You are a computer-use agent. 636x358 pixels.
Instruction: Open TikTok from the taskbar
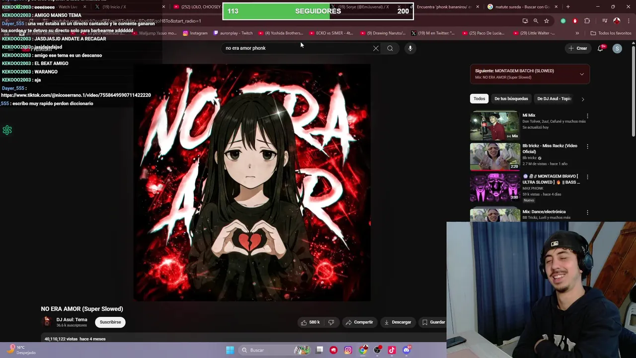coord(392,350)
